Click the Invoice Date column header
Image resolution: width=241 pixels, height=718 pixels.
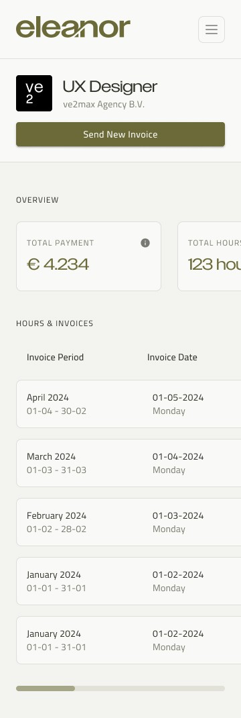172,357
